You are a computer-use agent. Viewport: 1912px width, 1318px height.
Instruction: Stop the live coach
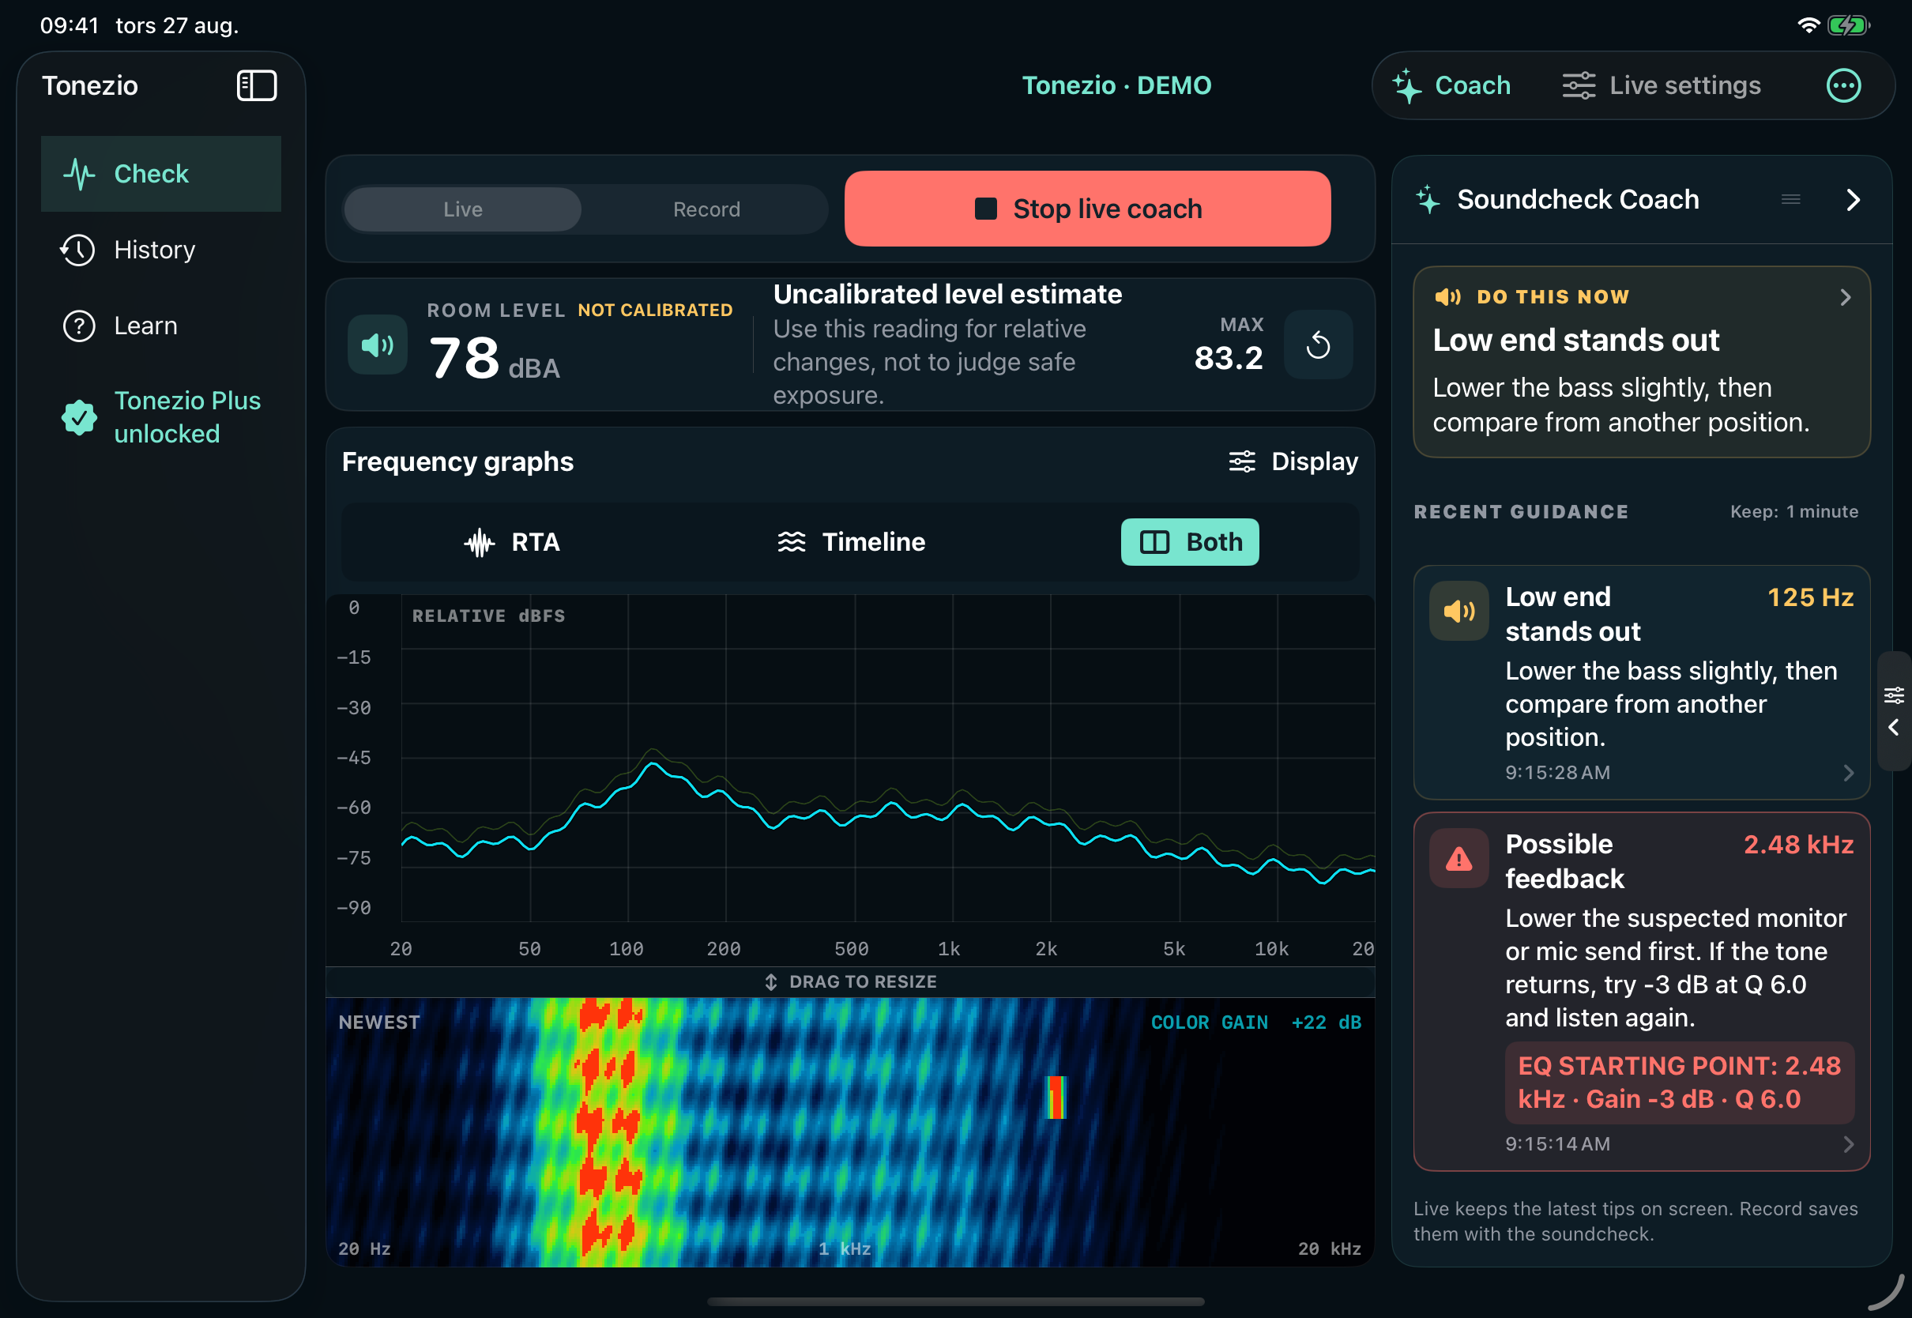(1087, 209)
